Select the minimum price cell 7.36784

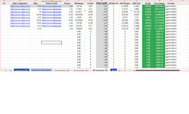pos(79,23)
